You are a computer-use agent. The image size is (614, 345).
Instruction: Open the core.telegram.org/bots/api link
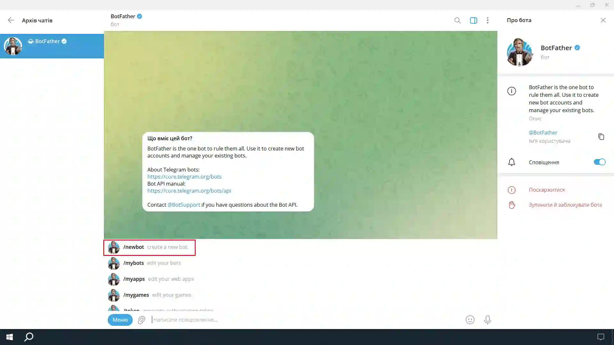[189, 191]
